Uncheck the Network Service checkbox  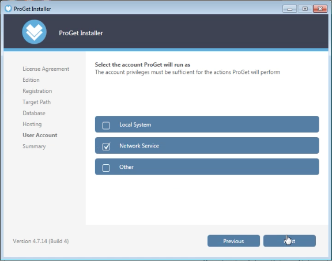point(106,146)
